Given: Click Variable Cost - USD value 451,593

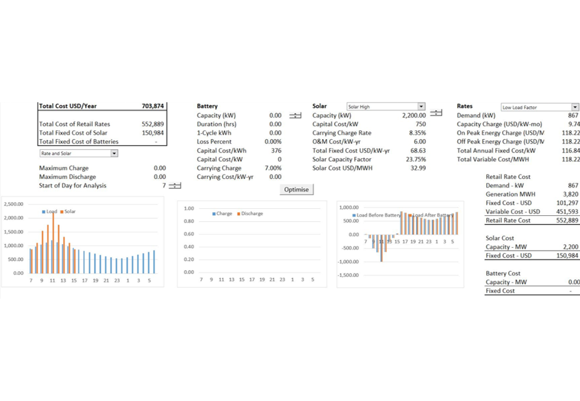Looking at the screenshot, I should pos(567,212).
